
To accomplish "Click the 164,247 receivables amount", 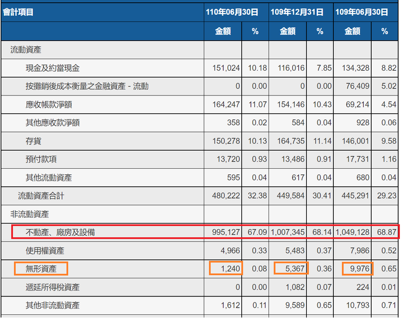I will (226, 105).
